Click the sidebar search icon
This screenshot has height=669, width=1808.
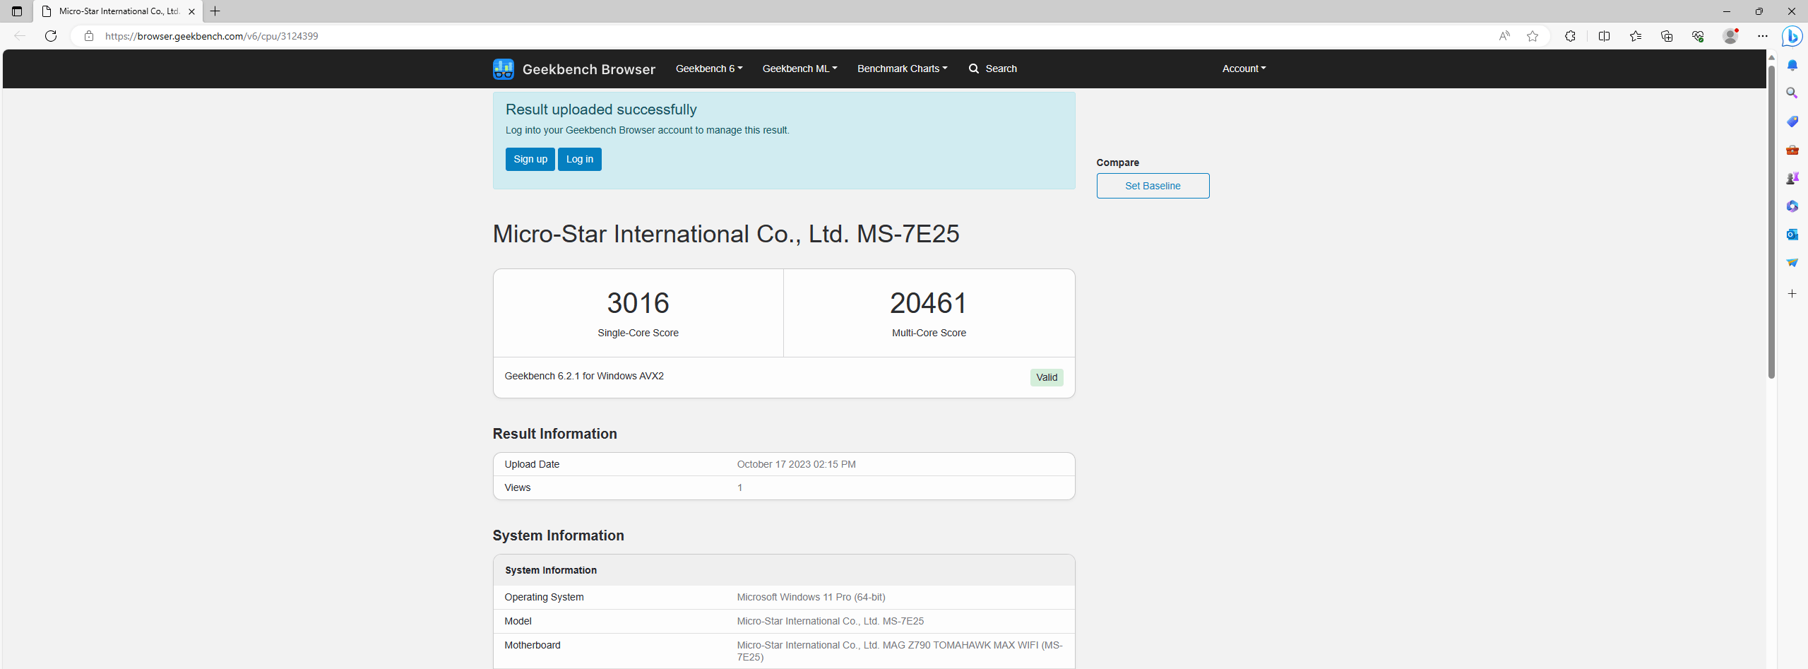pos(1792,93)
